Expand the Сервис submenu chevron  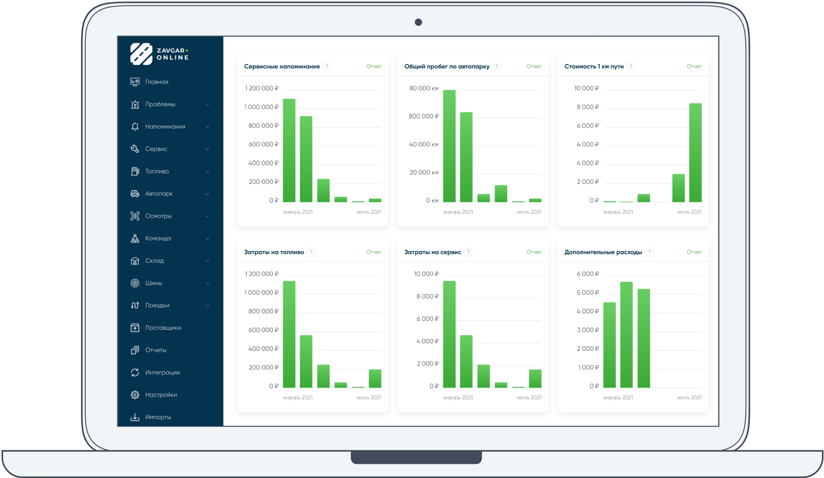pos(208,149)
